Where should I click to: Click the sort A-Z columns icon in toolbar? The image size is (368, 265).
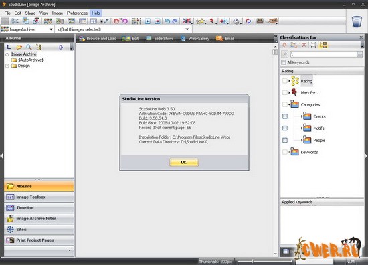[187, 21]
